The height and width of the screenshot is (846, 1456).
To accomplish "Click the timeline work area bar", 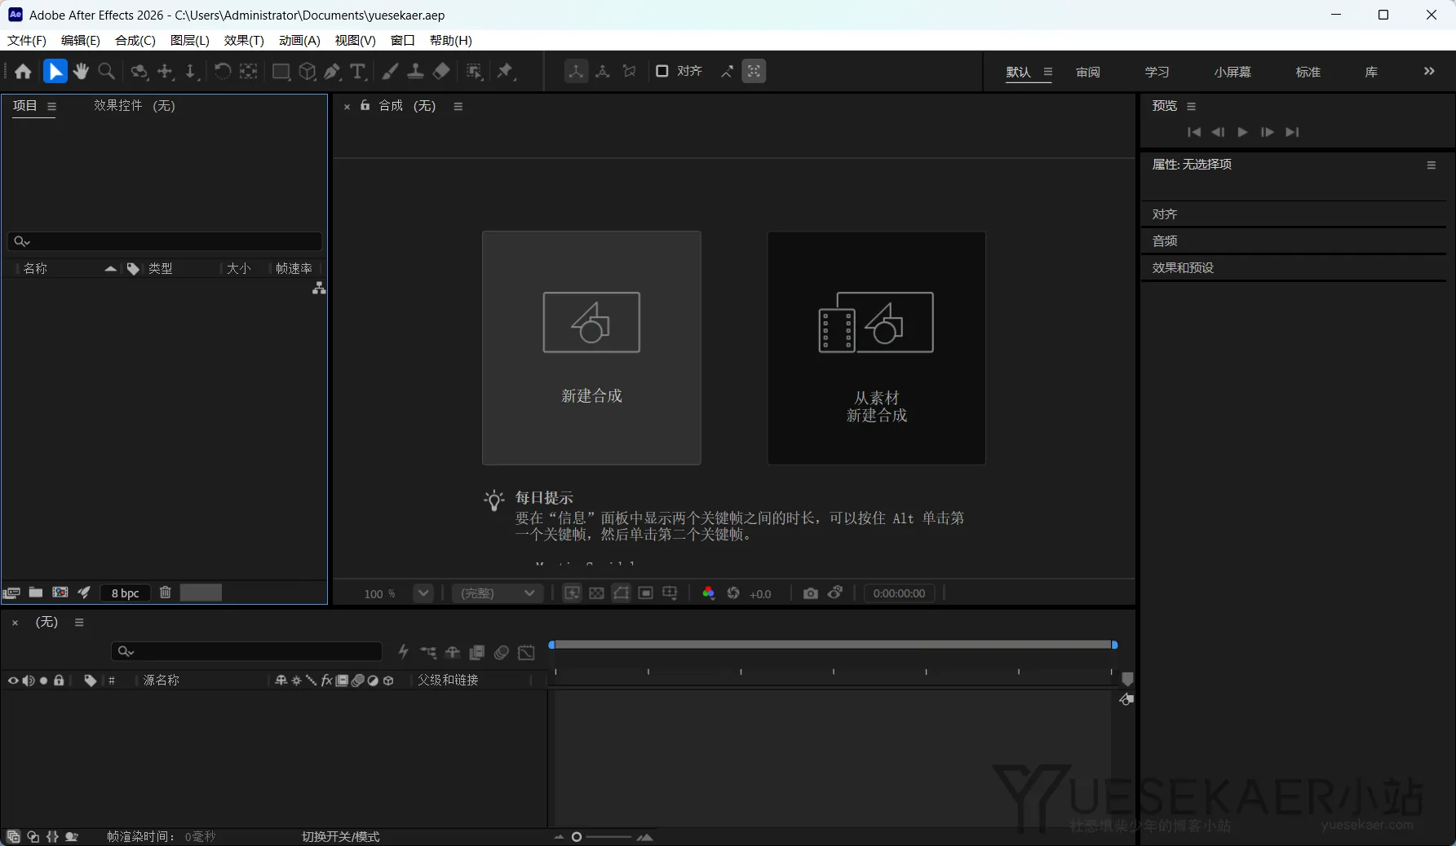I will (833, 645).
